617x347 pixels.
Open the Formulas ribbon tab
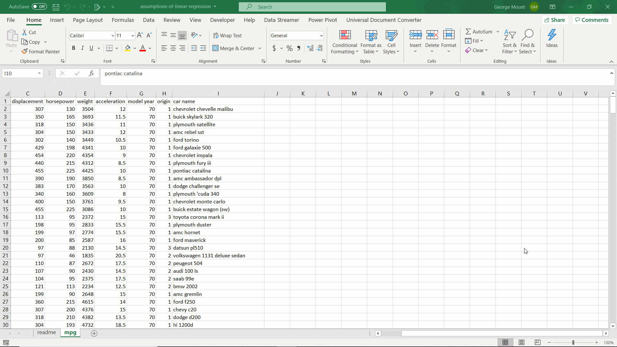123,20
